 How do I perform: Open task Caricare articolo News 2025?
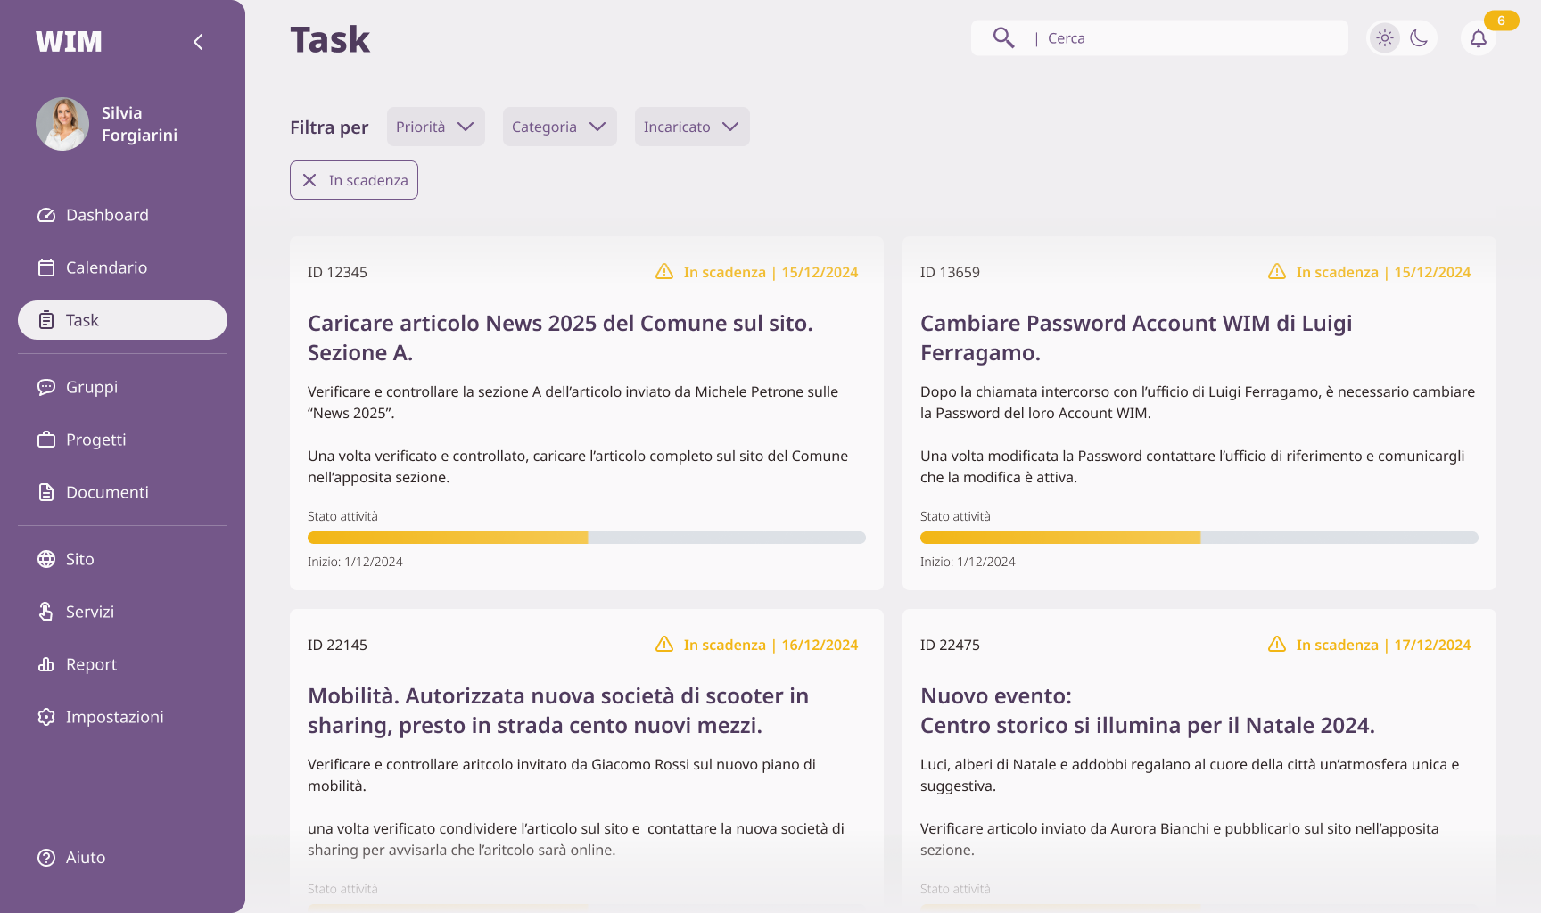coord(560,338)
